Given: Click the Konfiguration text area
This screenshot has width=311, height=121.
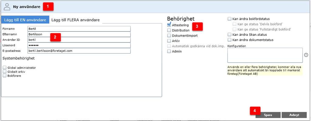Looking at the screenshot, I should 265,55.
